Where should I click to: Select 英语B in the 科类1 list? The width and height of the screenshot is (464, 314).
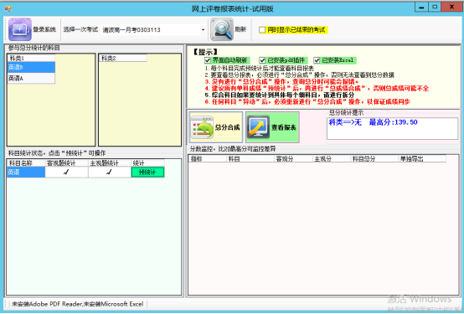(x=31, y=68)
